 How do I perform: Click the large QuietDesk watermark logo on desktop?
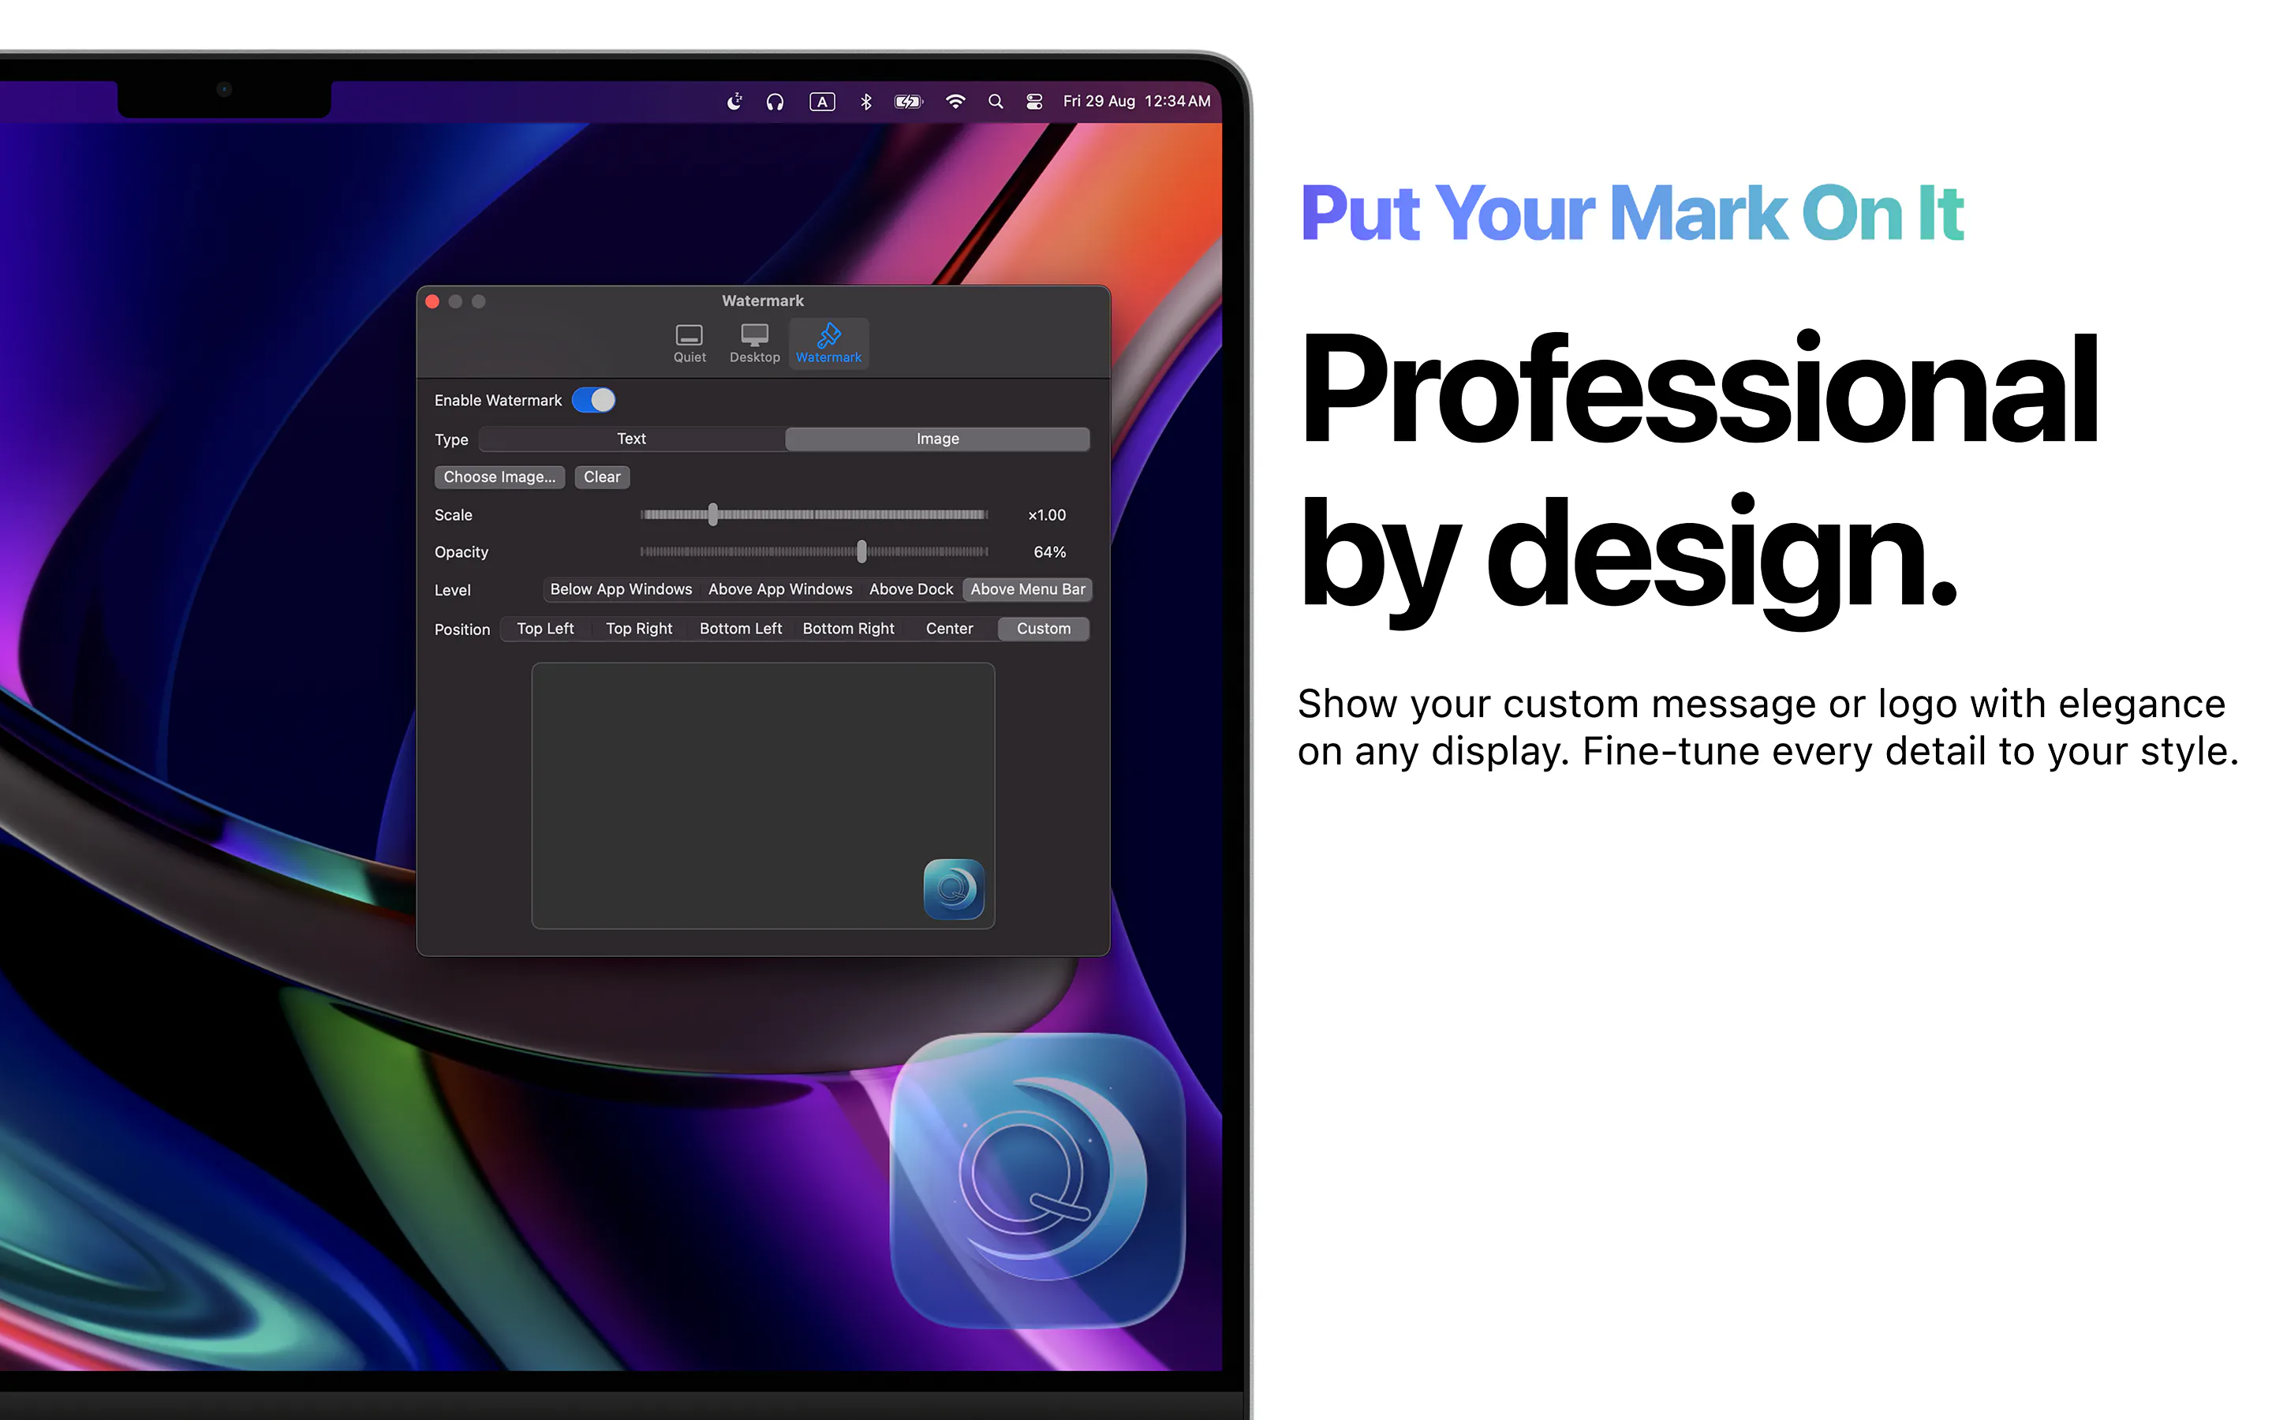coord(1037,1180)
